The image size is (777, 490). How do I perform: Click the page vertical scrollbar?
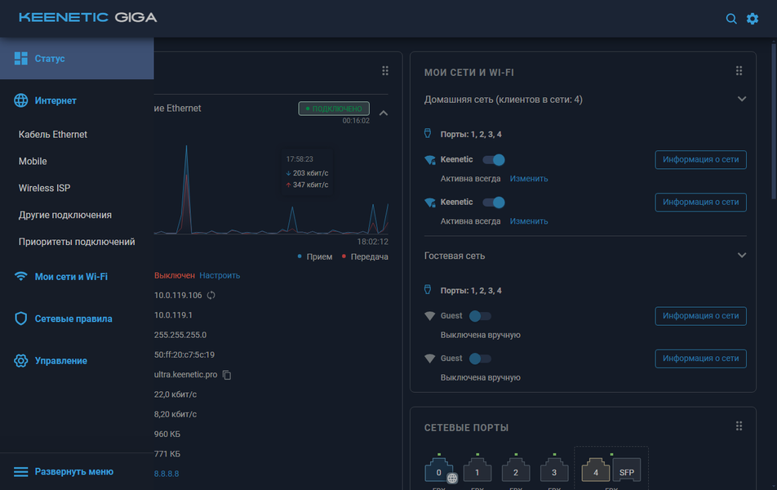pos(774,122)
